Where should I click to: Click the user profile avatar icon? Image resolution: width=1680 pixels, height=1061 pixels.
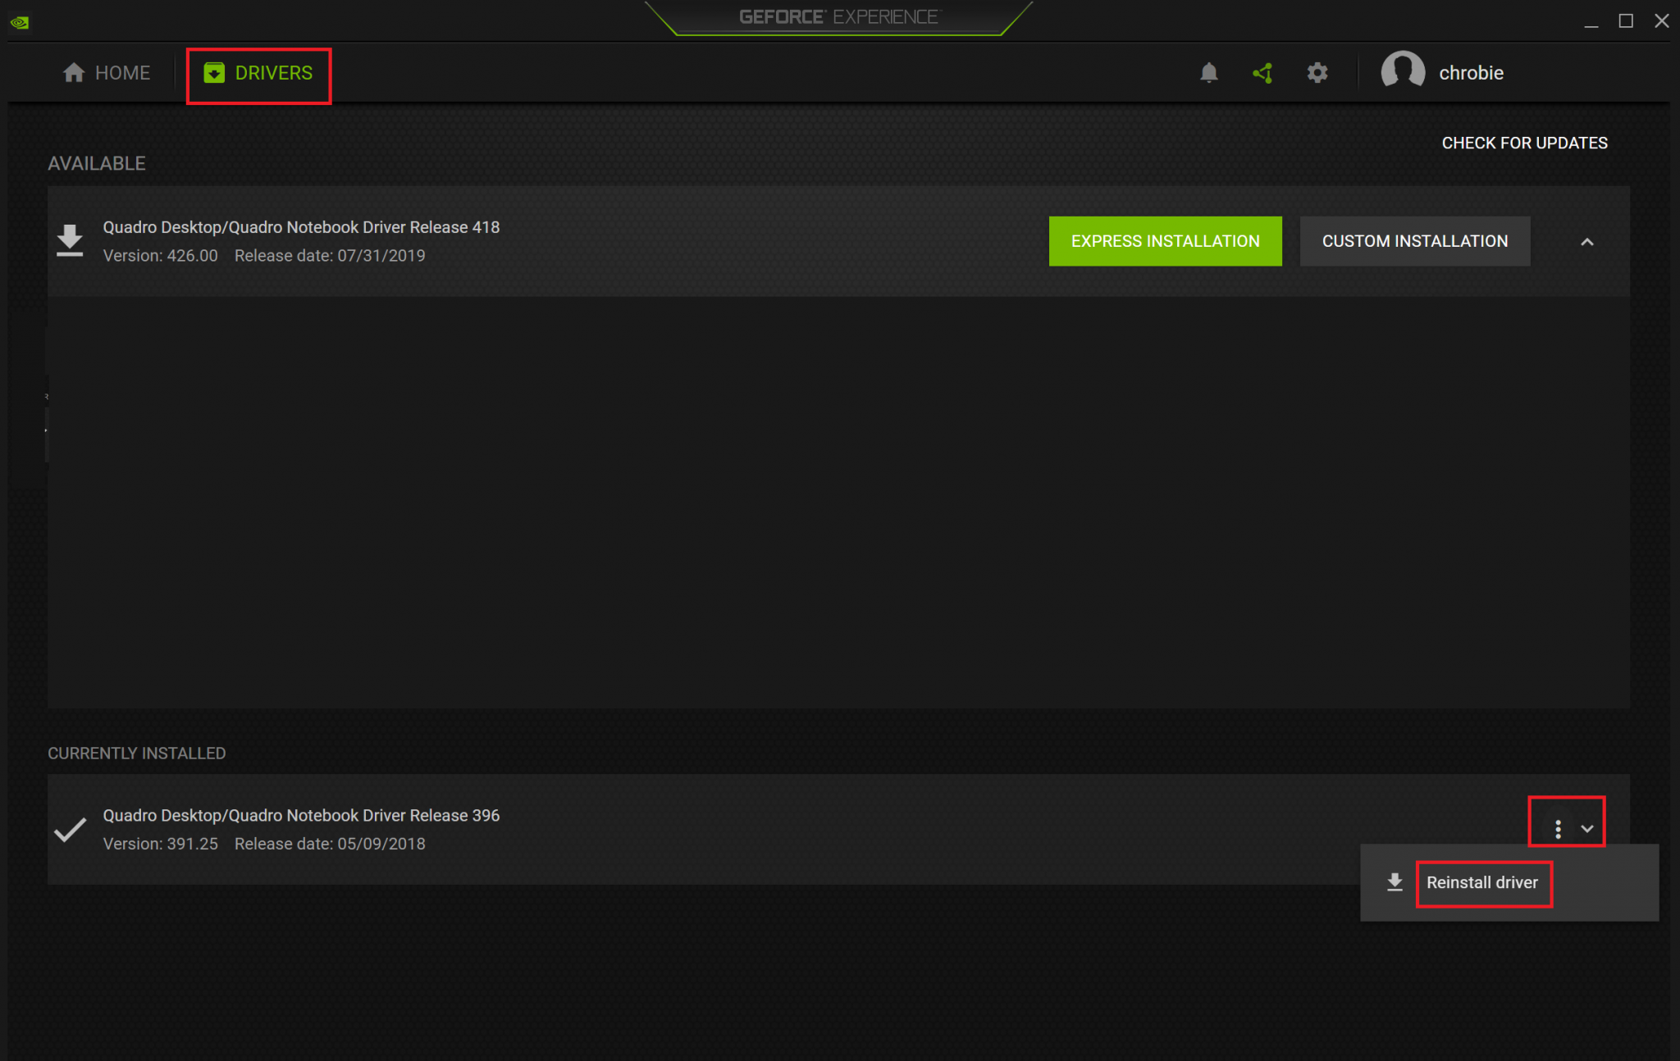click(1396, 71)
